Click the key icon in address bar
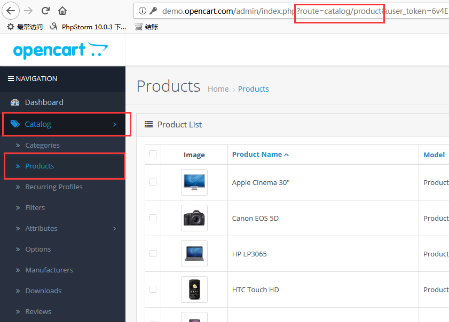 click(153, 11)
